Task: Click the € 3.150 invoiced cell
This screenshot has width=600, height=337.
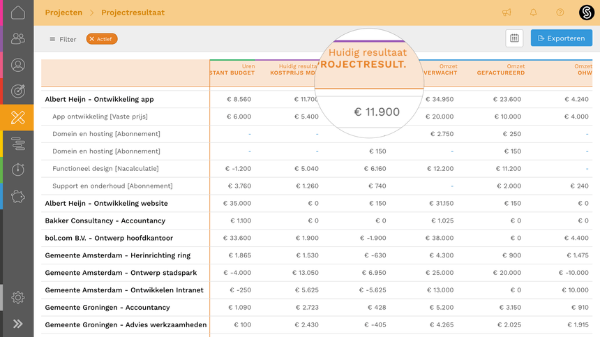Action: pos(510,307)
